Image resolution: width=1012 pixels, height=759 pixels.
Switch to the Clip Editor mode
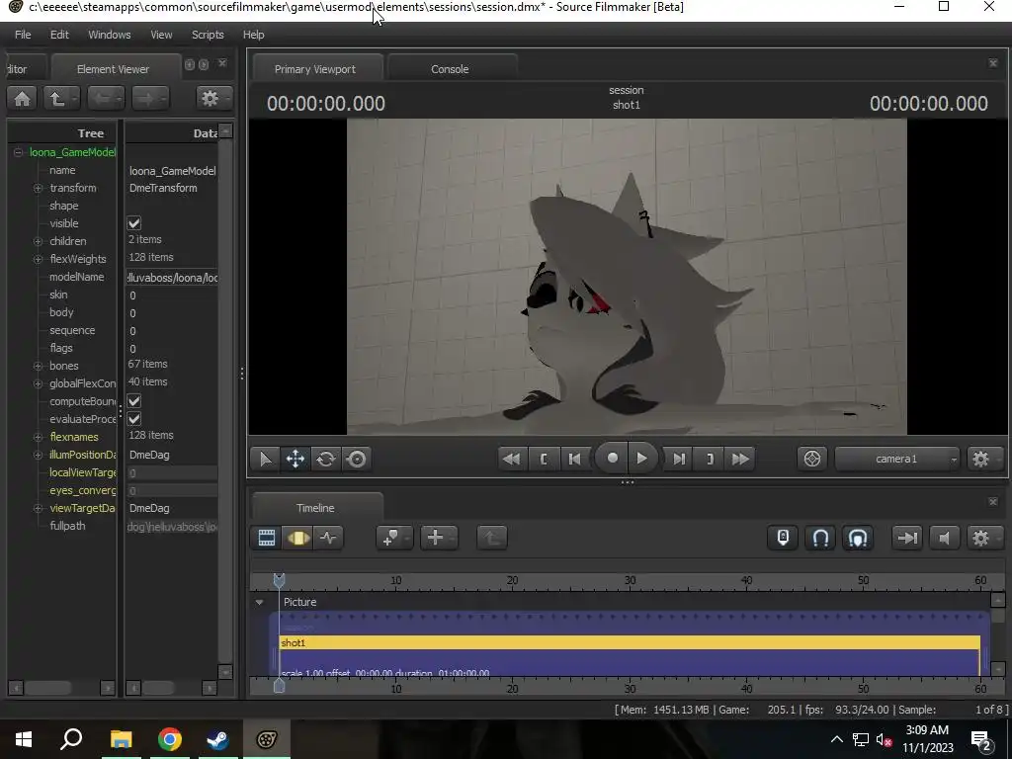pyautogui.click(x=267, y=538)
